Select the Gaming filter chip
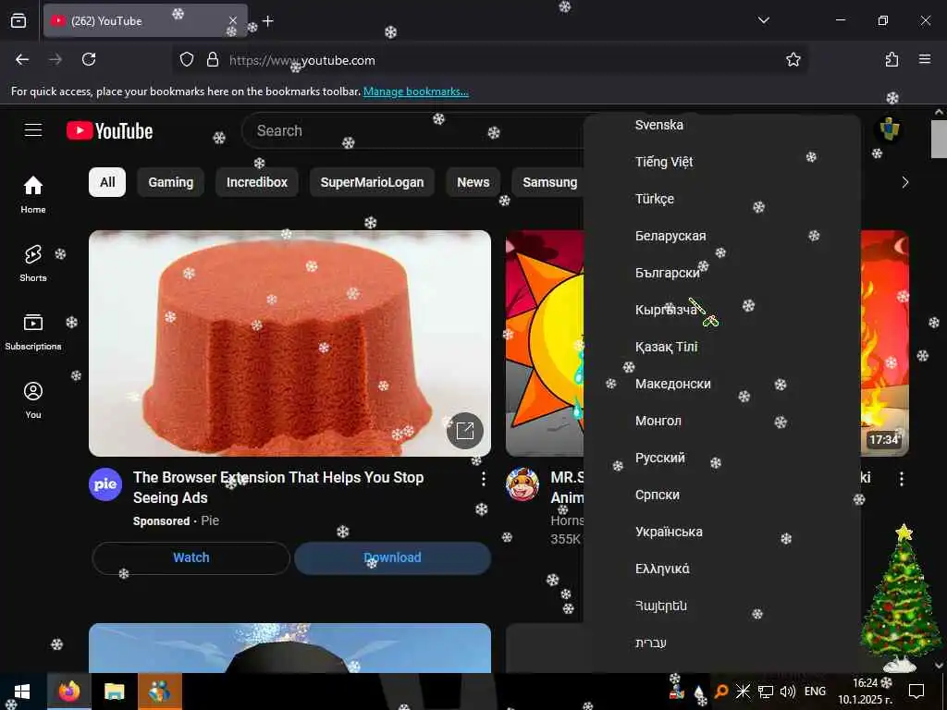The height and width of the screenshot is (710, 947). [x=171, y=182]
